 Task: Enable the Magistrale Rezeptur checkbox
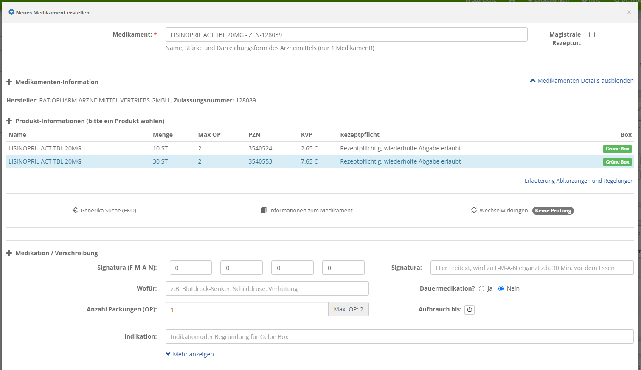592,34
